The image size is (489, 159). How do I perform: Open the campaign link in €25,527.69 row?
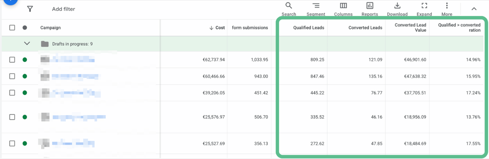(73, 144)
